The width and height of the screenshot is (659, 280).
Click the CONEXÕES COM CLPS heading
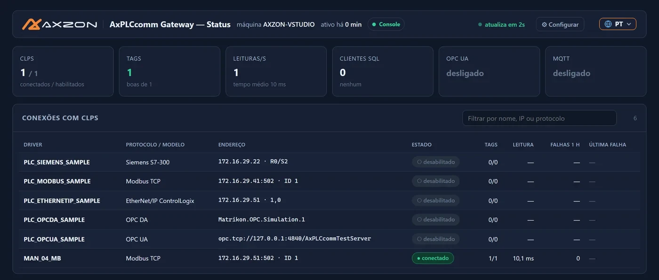[x=60, y=118]
